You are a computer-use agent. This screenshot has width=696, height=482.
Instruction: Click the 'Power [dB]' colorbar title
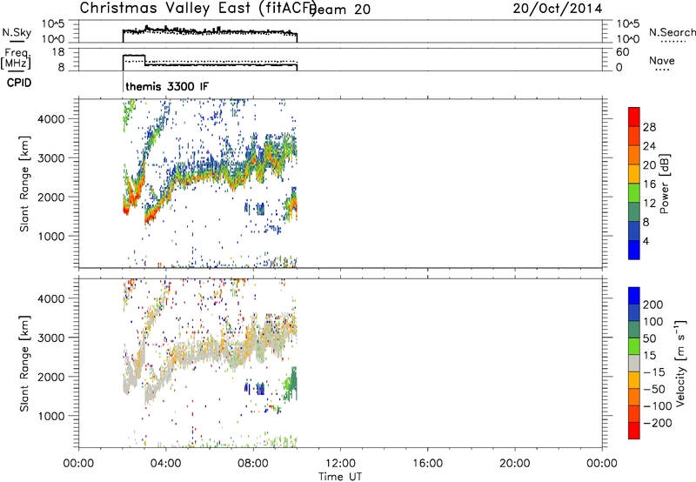664,184
